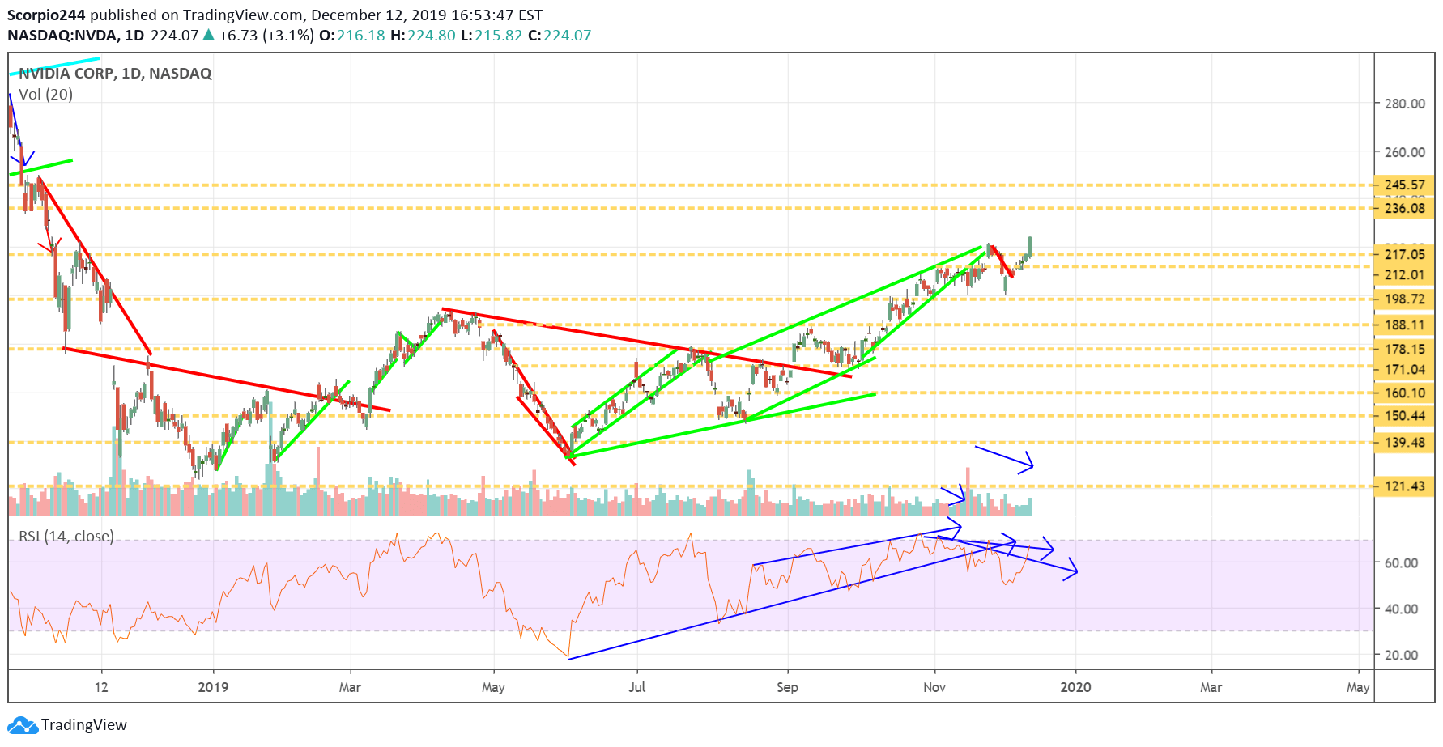Select the 171.04 price level label
Screen dimensions: 1443x747
(1404, 369)
